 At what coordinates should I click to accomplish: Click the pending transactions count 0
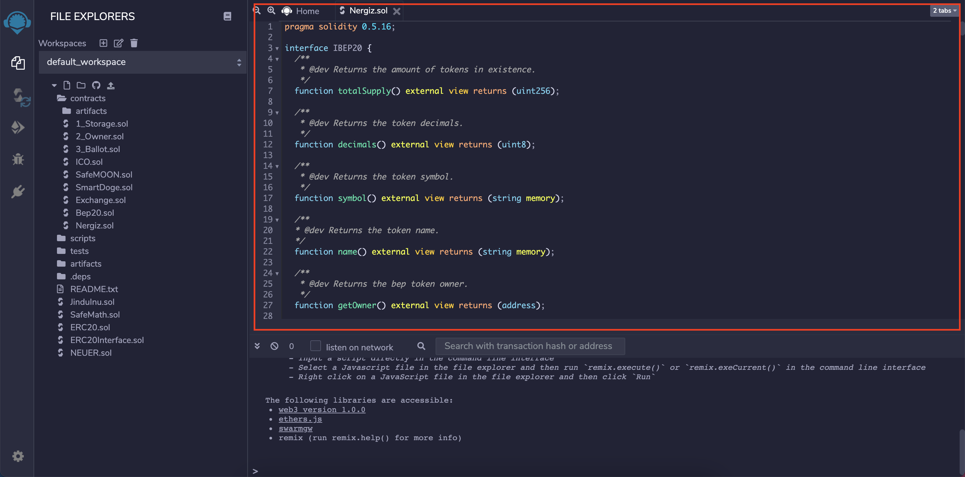point(292,346)
